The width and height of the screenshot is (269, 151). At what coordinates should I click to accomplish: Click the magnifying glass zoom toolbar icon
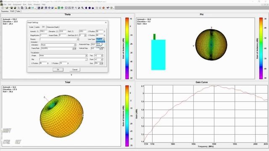tap(82, 8)
